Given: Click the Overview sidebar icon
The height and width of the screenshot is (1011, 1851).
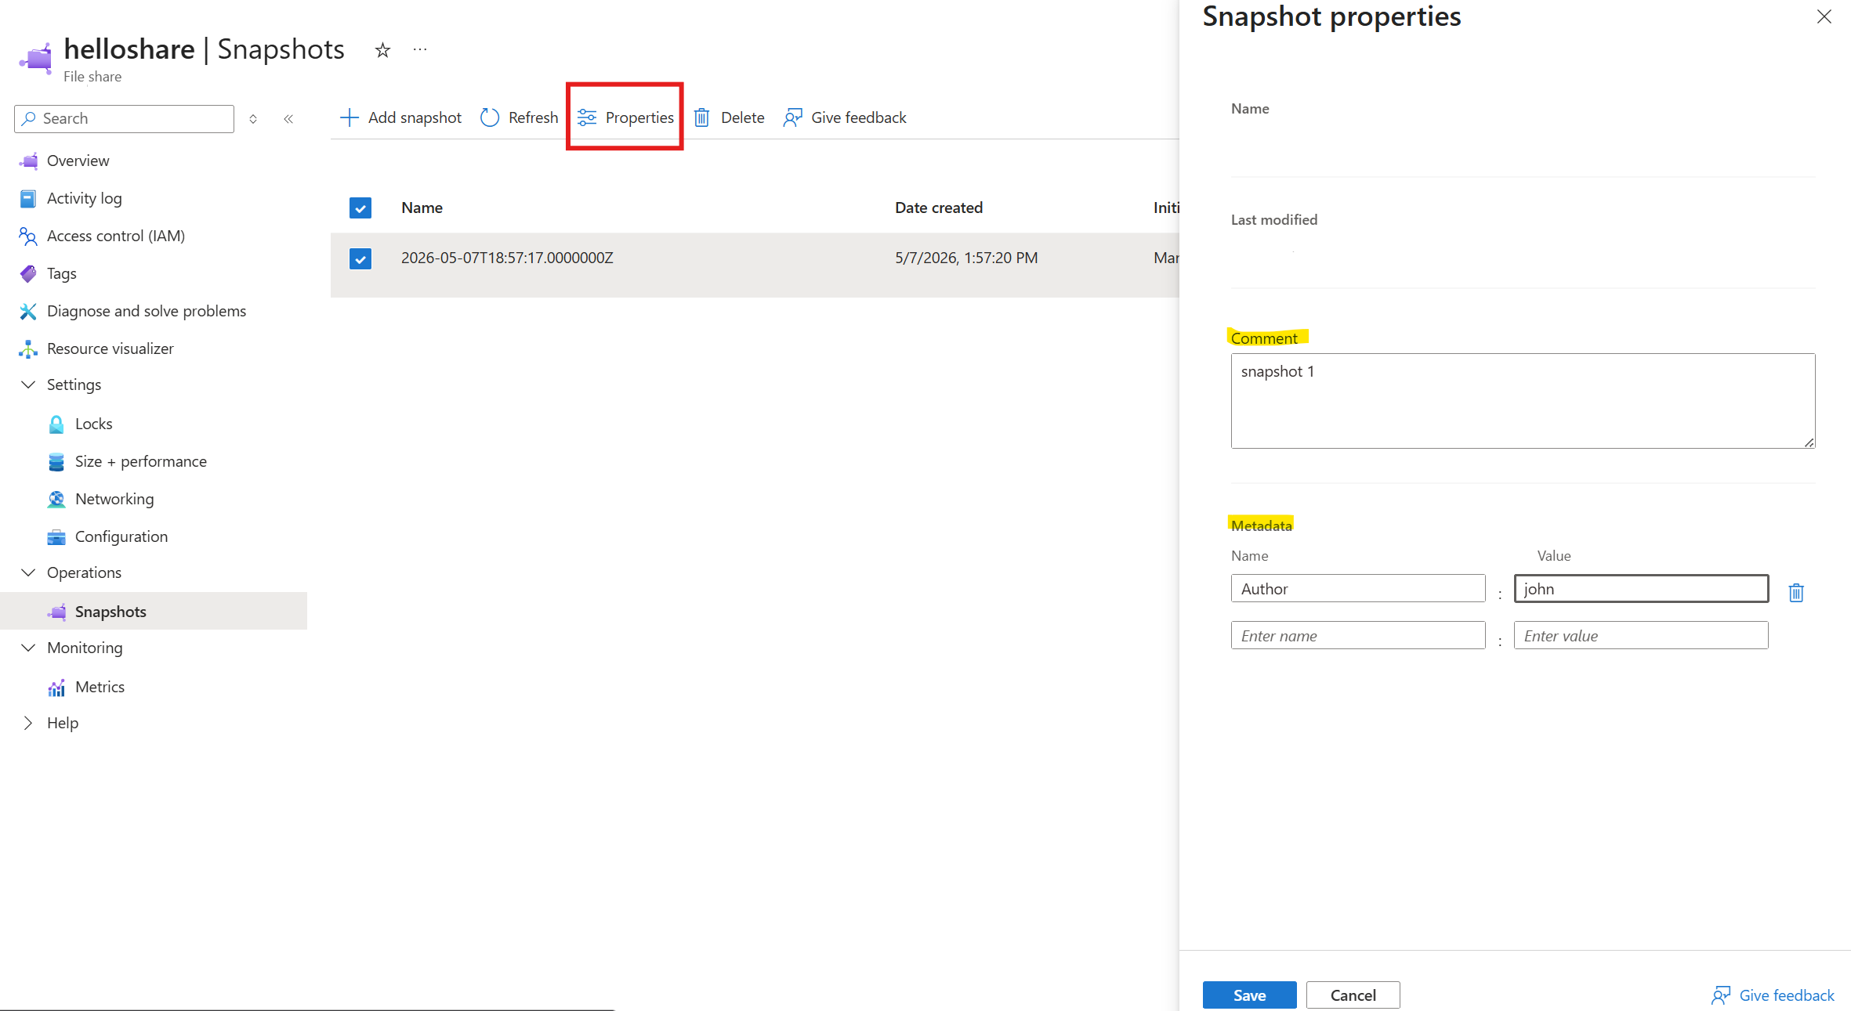Looking at the screenshot, I should (x=29, y=161).
